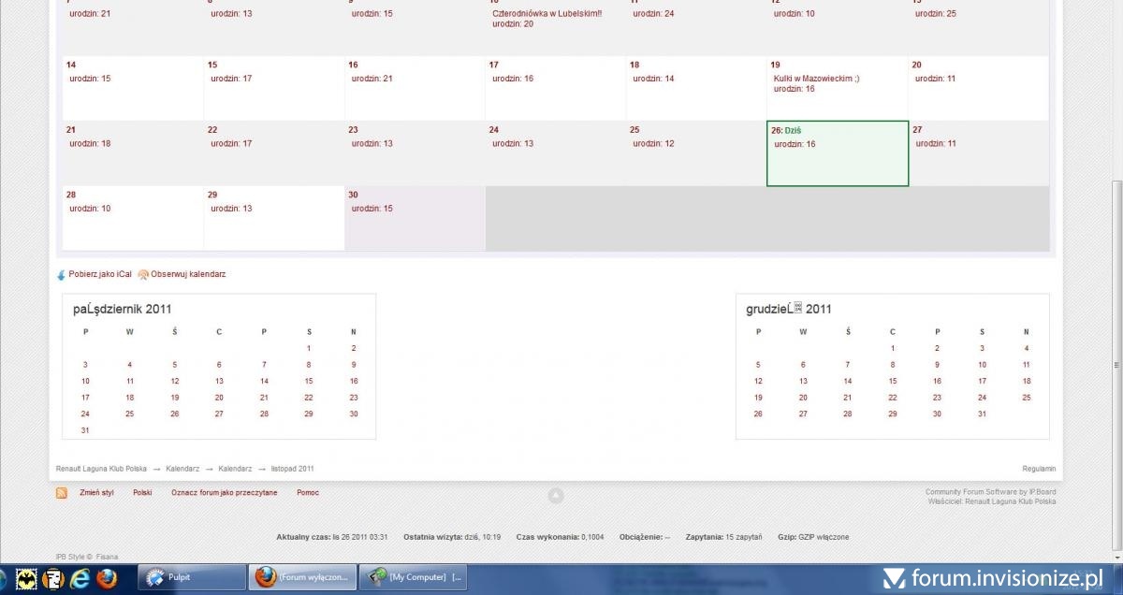The width and height of the screenshot is (1123, 595).
Task: Launch Internet Explorer from quick launch
Action: coord(80,577)
